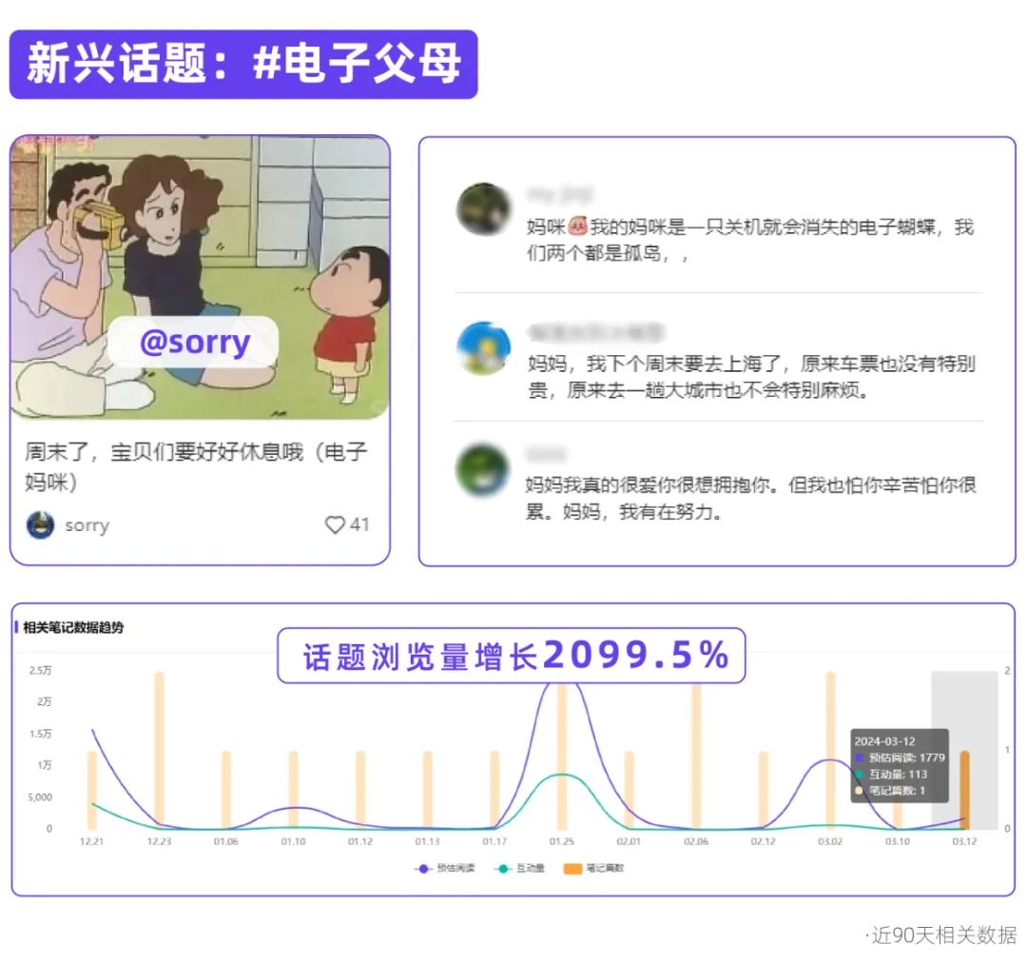
Task: Click the 话题浏览量增长2099.5% banner
Action: pos(512,656)
